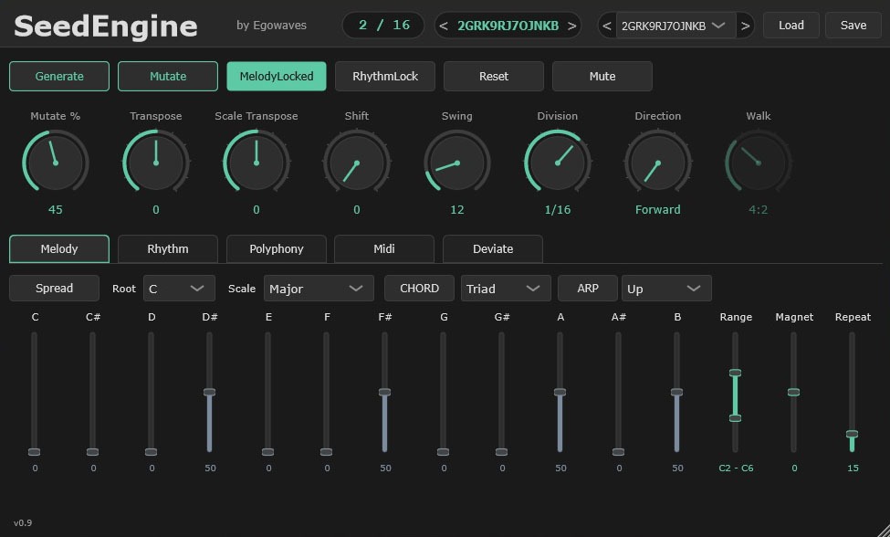Click the C note slider handle
This screenshot has width=890, height=537.
(x=34, y=452)
